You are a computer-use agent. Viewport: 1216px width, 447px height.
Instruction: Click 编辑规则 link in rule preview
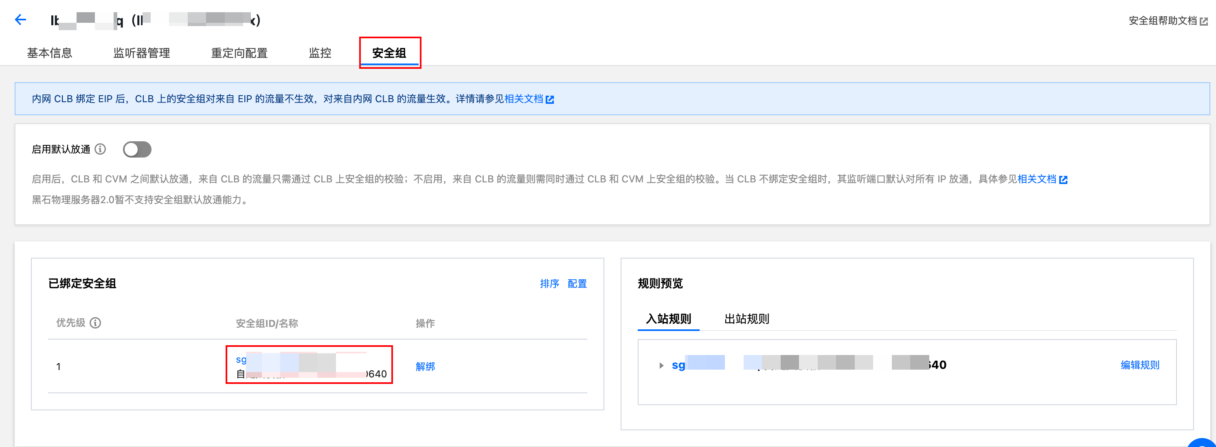(x=1139, y=365)
